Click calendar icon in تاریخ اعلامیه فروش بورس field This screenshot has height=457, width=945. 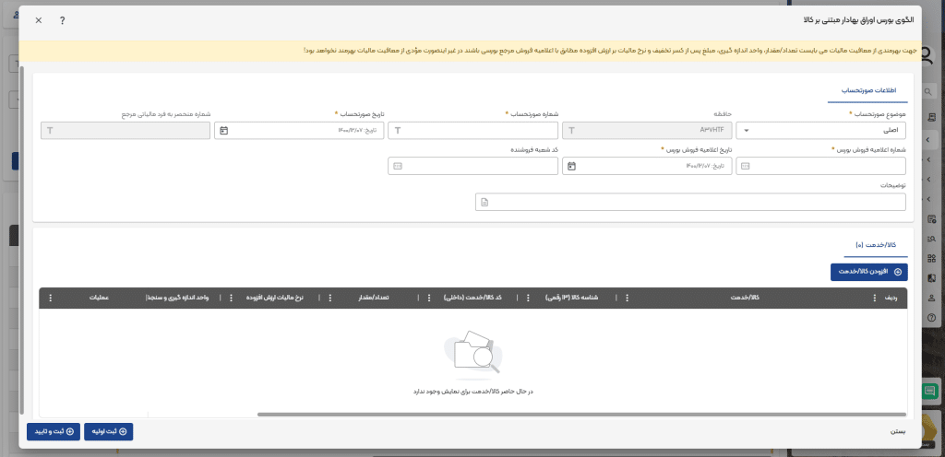click(x=572, y=166)
